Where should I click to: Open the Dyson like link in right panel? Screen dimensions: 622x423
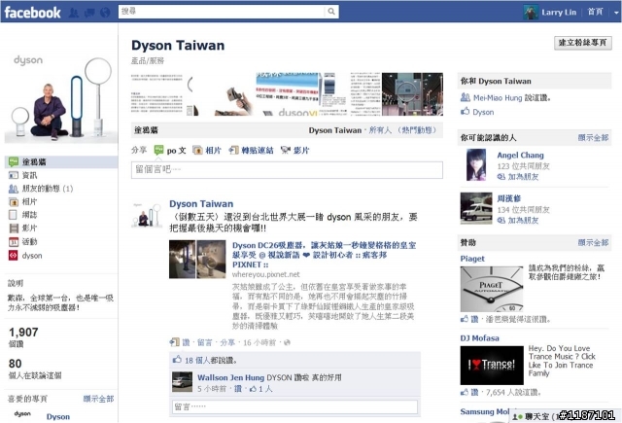point(483,112)
